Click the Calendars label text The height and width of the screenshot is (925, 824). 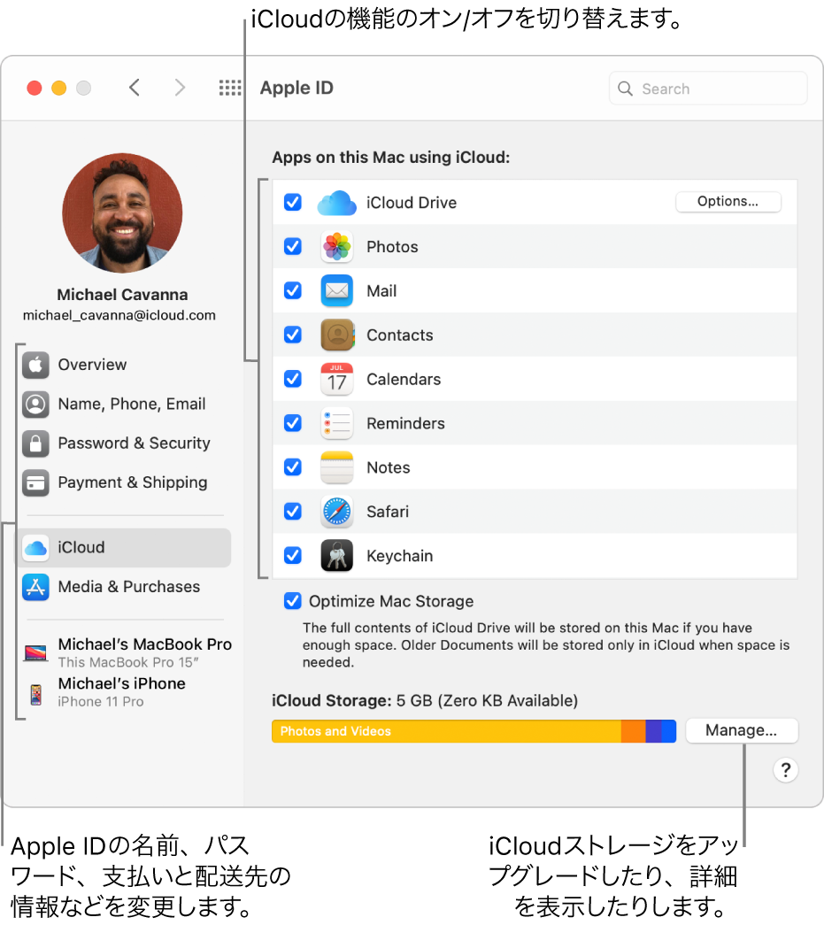click(x=404, y=380)
